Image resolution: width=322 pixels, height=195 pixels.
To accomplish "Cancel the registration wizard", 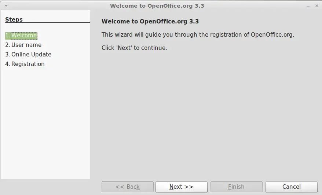I will tap(292, 187).
